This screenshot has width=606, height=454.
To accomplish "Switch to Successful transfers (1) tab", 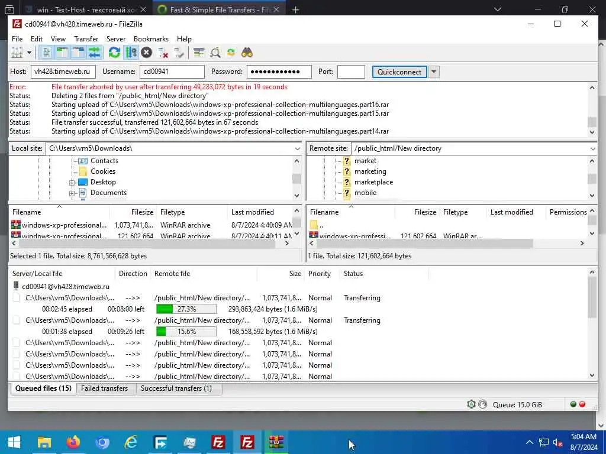I will point(176,388).
